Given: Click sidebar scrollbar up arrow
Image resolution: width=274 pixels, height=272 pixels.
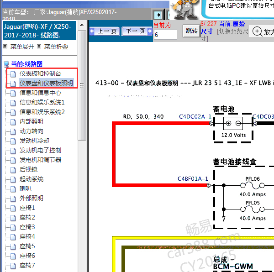Looking at the screenshot, I should 82,25.
